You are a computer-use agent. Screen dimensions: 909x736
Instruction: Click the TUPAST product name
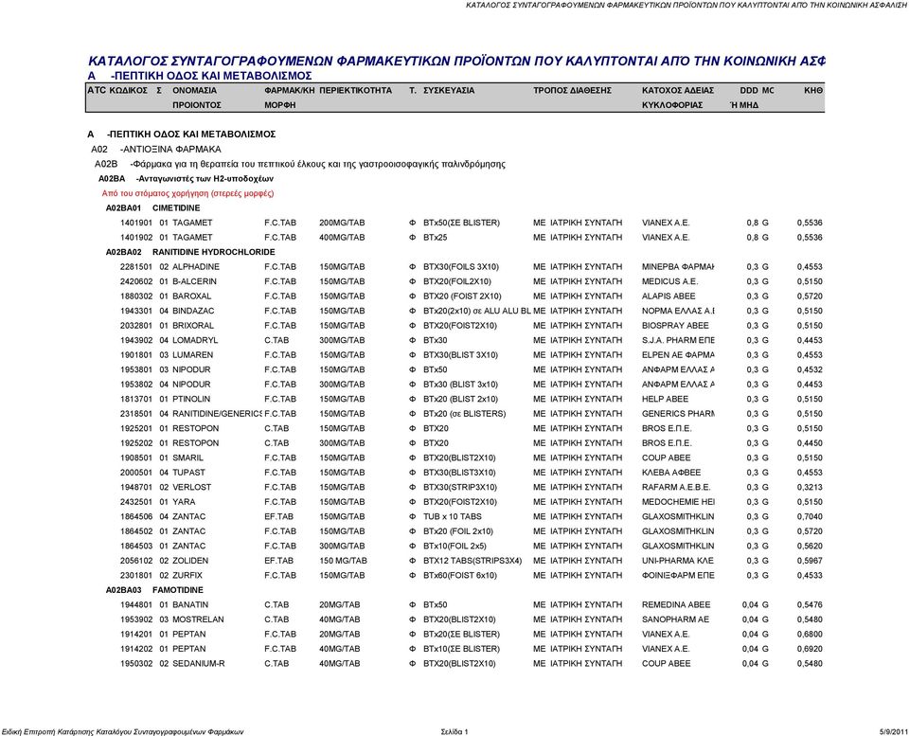tap(189, 472)
